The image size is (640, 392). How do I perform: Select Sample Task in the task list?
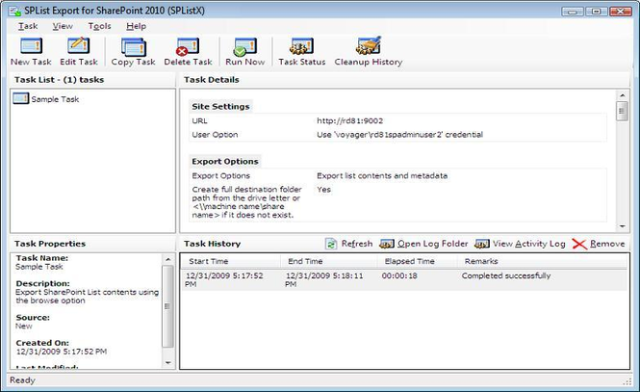coord(55,99)
